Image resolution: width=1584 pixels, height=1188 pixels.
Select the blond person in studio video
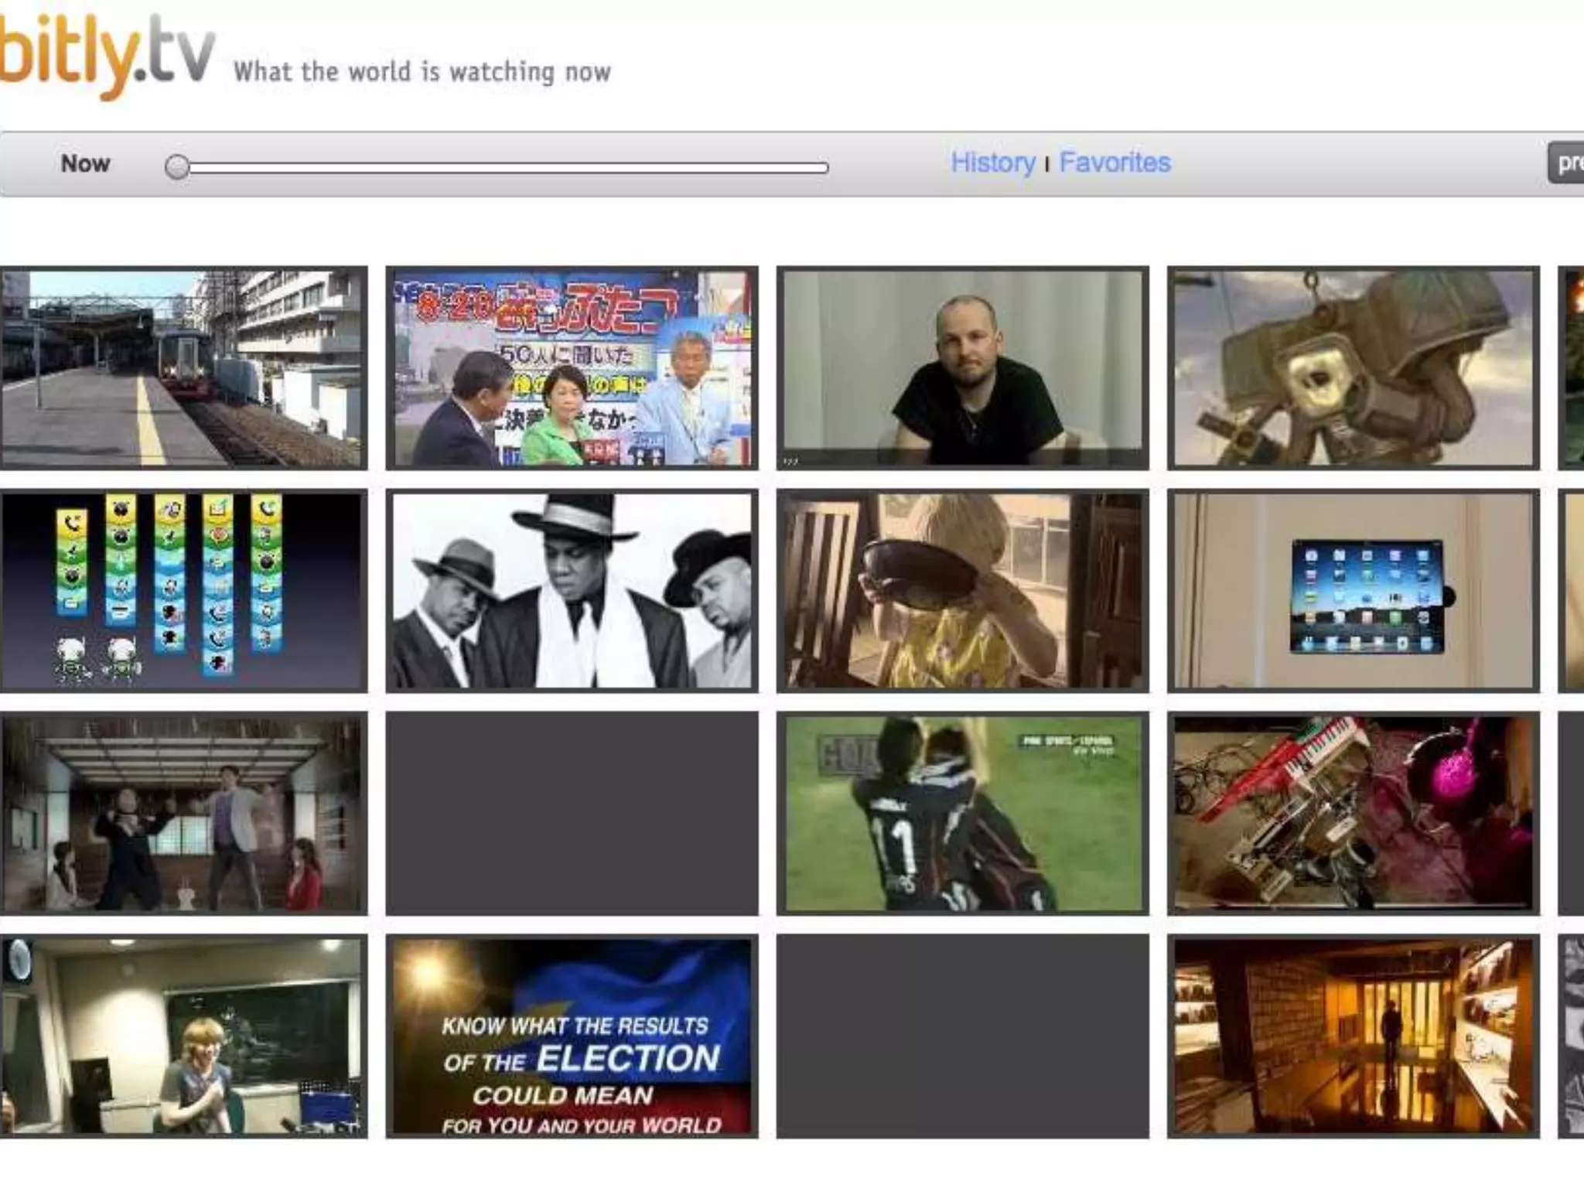(x=183, y=1036)
